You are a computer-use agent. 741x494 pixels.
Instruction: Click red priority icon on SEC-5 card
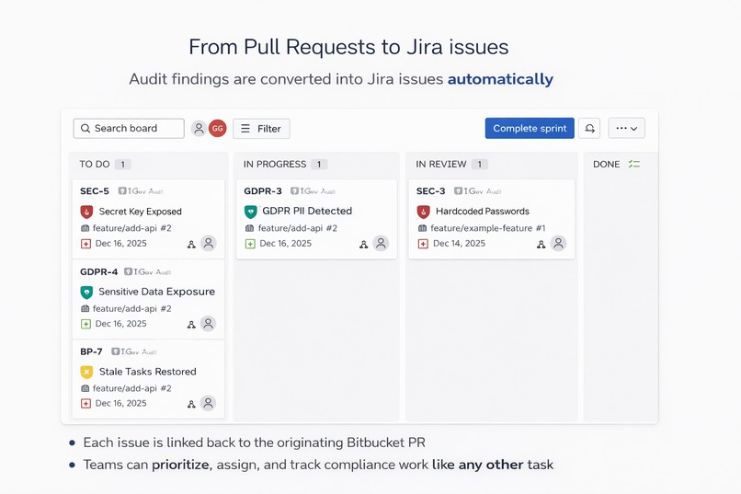[85, 244]
